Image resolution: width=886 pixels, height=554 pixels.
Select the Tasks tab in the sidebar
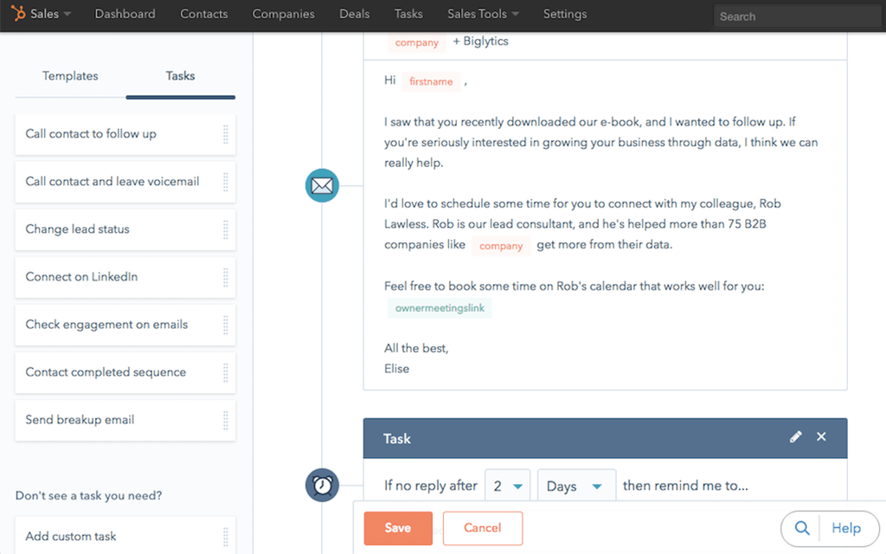point(180,76)
